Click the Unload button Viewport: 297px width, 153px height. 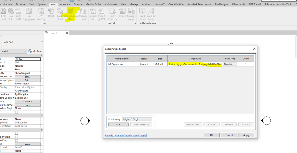(229, 125)
